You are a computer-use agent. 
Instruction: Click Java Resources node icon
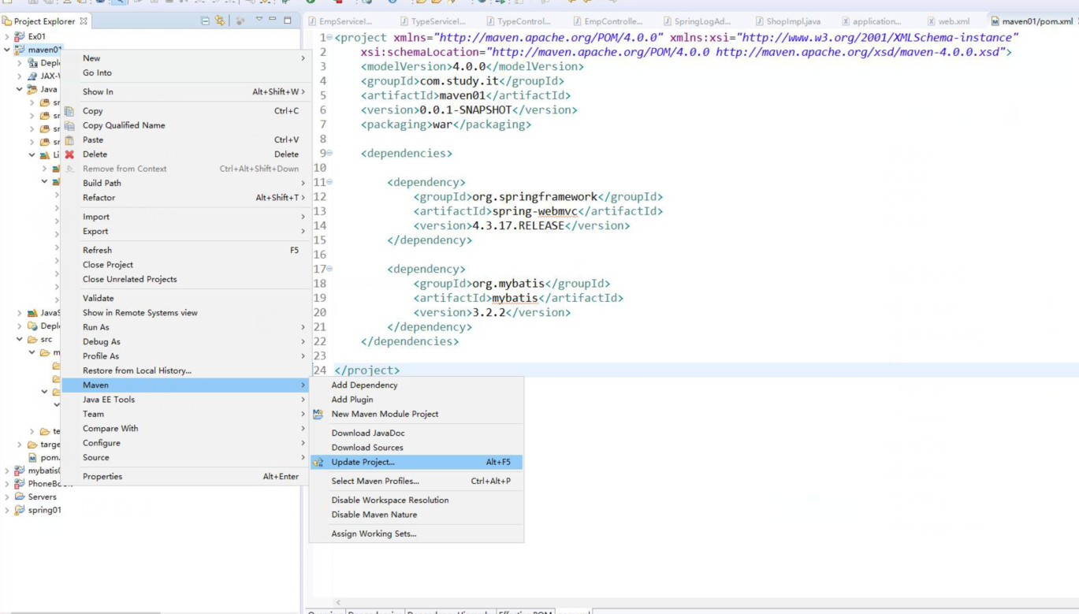tap(33, 90)
